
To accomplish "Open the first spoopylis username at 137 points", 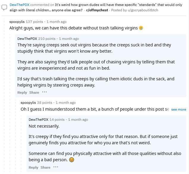I will click(x=17, y=22).
